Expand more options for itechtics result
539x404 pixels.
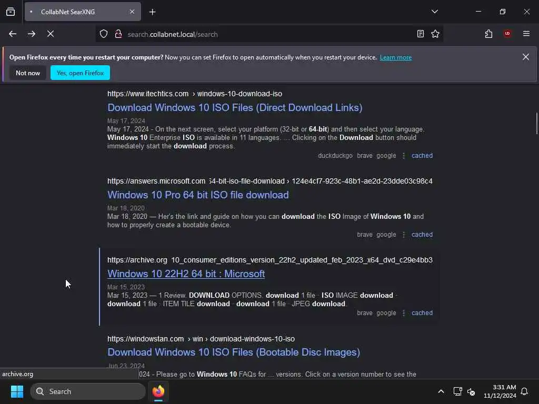click(x=404, y=156)
